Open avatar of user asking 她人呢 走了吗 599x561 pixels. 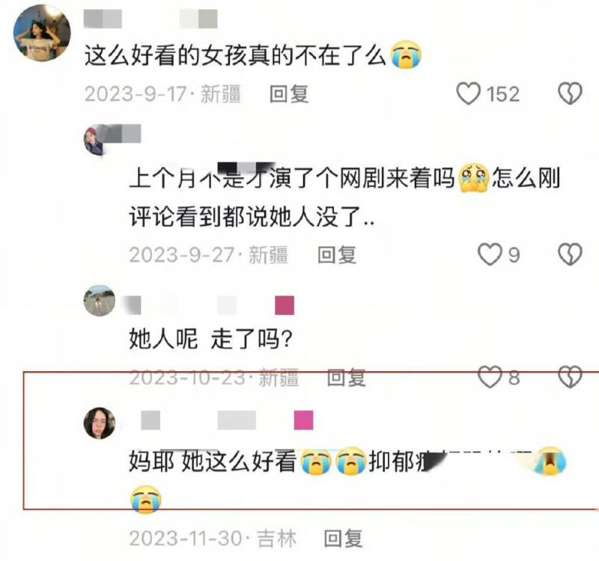(100, 301)
